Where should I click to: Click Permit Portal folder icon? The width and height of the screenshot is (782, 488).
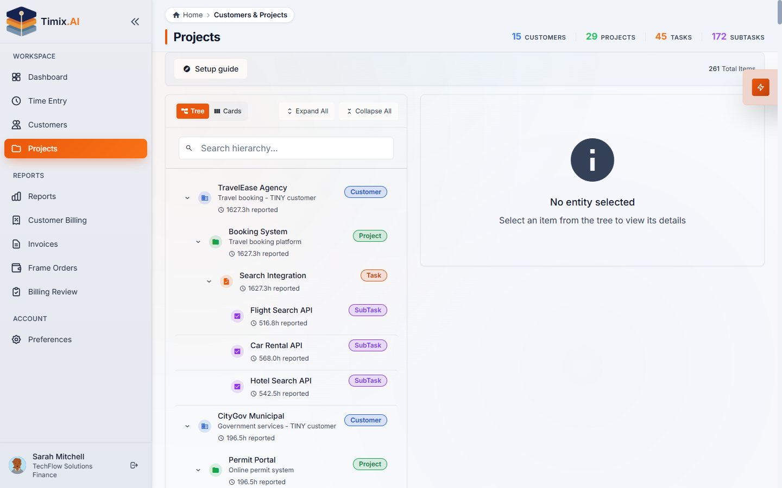216,471
